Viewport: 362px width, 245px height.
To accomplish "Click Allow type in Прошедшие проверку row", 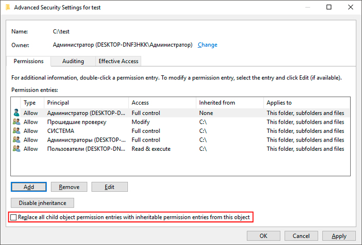I will pyautogui.click(x=31, y=122).
